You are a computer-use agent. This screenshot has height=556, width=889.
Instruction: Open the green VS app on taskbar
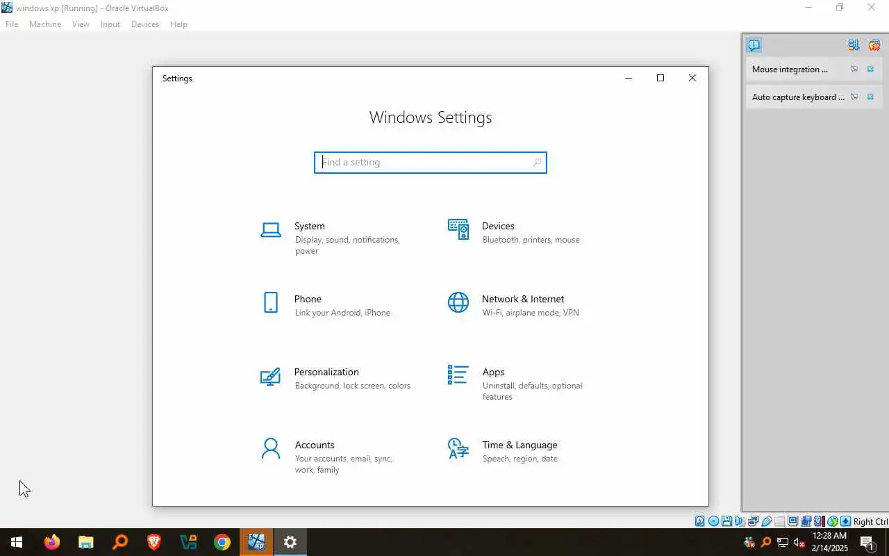click(188, 542)
